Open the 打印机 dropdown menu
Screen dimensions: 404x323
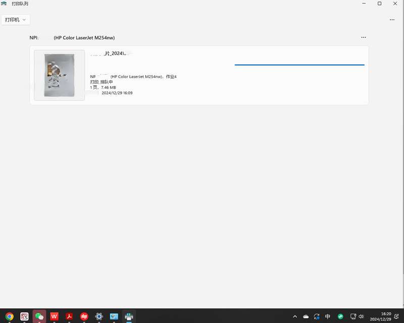(x=16, y=20)
